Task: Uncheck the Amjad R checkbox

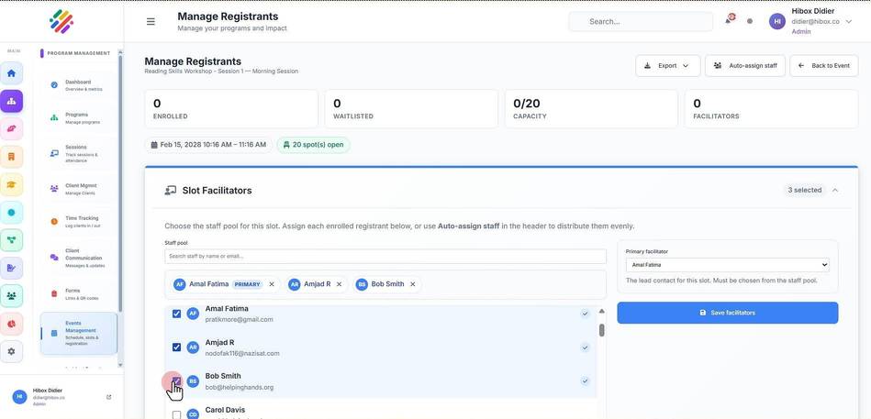Action: click(x=176, y=347)
